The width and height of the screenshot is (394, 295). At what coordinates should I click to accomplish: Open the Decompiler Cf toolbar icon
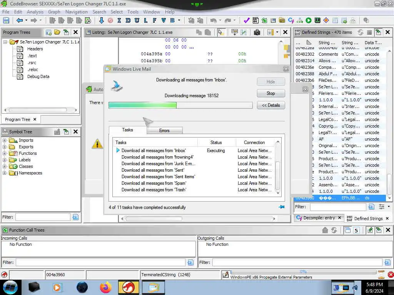pos(291,21)
